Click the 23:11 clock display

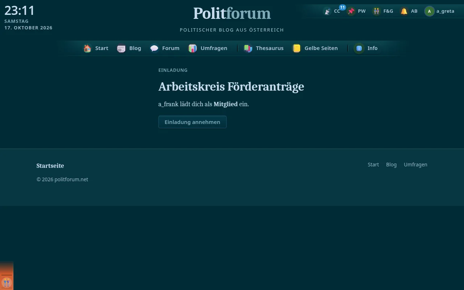[20, 10]
